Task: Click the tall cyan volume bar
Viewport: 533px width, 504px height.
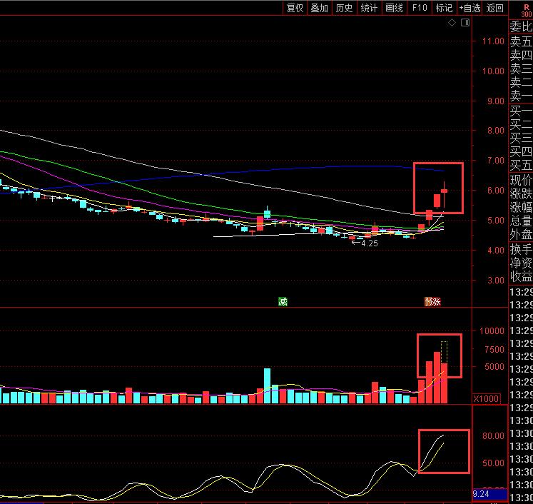Action: (x=268, y=385)
